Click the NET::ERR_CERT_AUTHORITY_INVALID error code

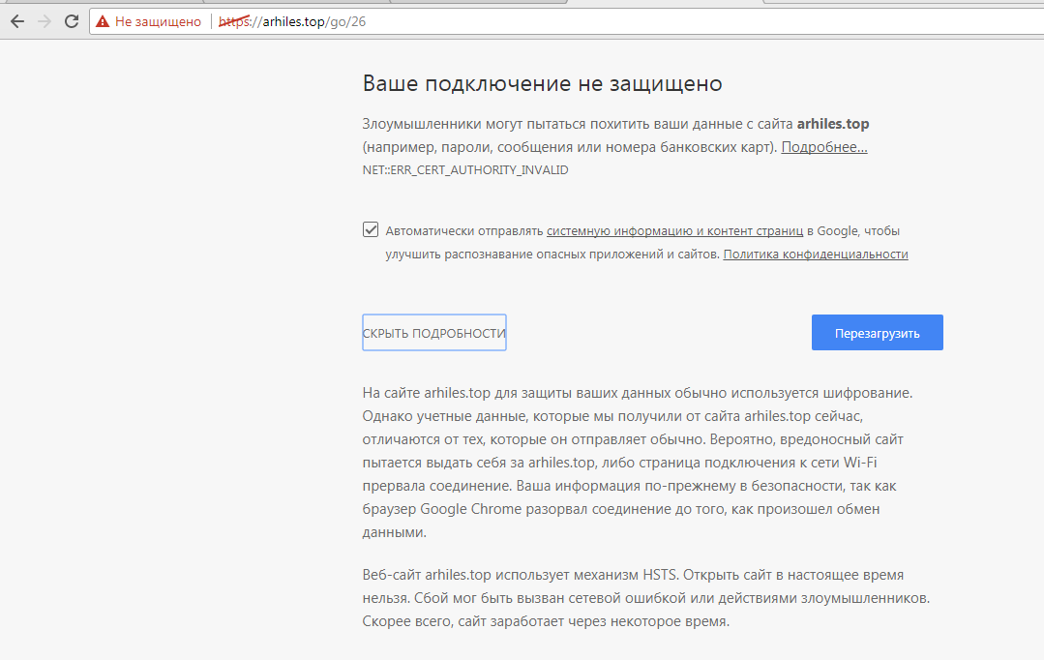click(x=465, y=170)
